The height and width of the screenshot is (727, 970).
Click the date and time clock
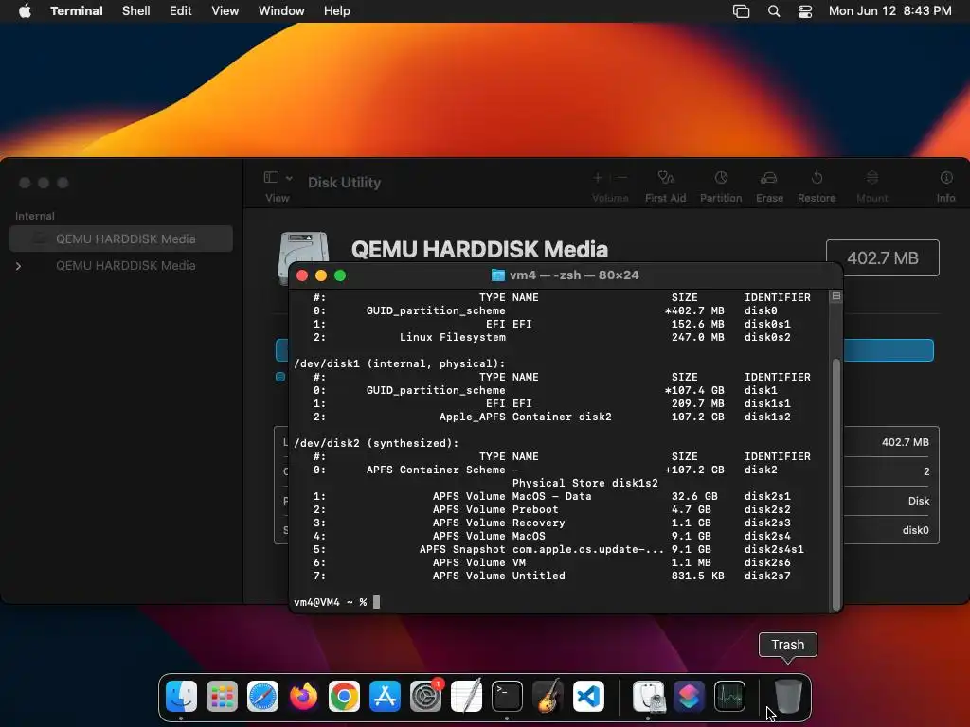(890, 11)
